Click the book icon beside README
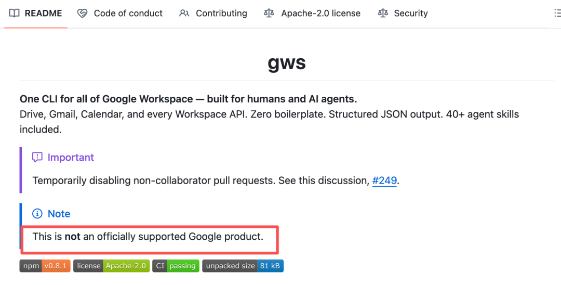Image resolution: width=561 pixels, height=285 pixels. pos(15,14)
